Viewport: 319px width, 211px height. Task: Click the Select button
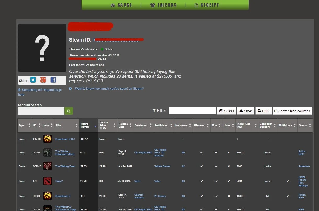227,111
